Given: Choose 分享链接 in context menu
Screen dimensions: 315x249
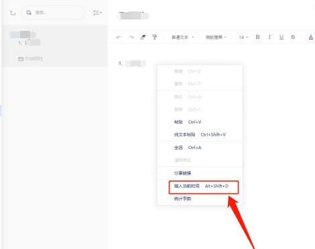Looking at the screenshot, I should (x=200, y=173).
